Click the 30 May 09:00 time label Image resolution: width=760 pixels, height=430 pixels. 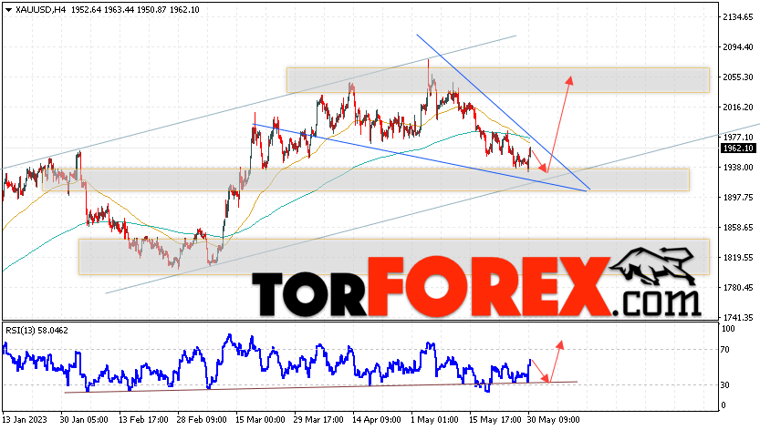point(552,419)
